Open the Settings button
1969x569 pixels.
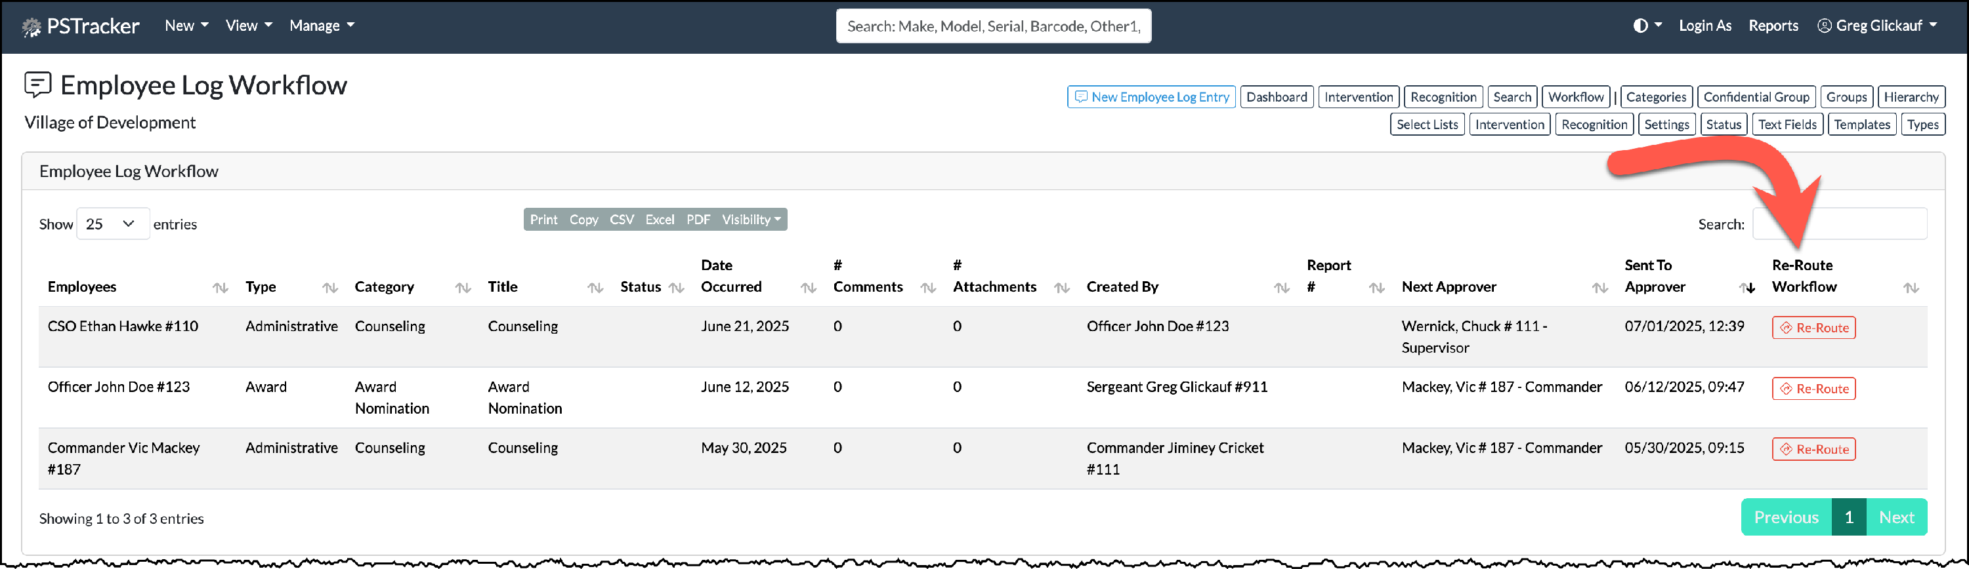(x=1666, y=125)
